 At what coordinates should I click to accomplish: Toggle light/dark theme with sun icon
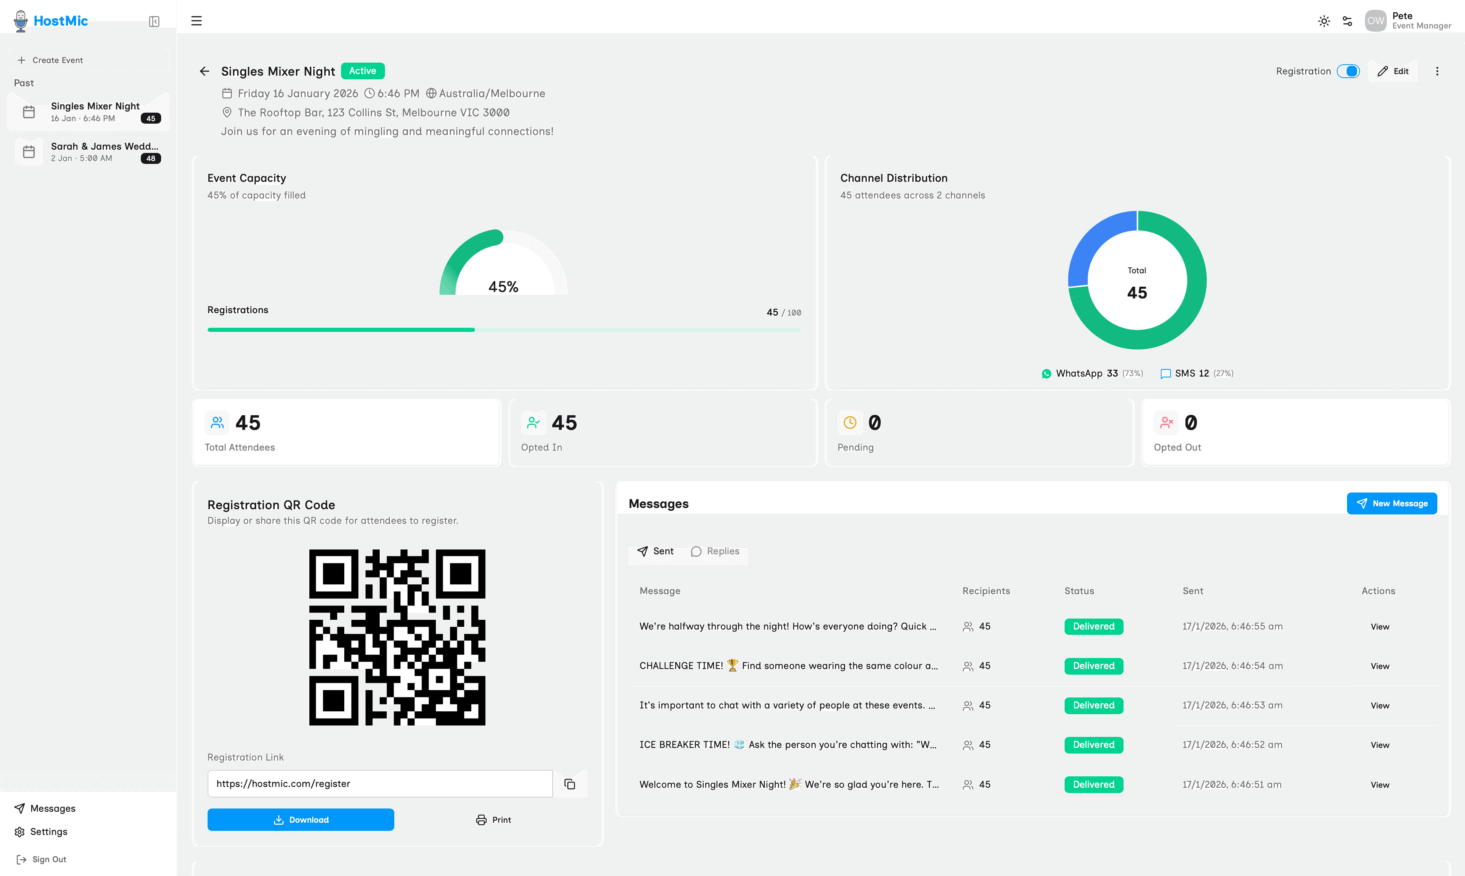pos(1324,21)
